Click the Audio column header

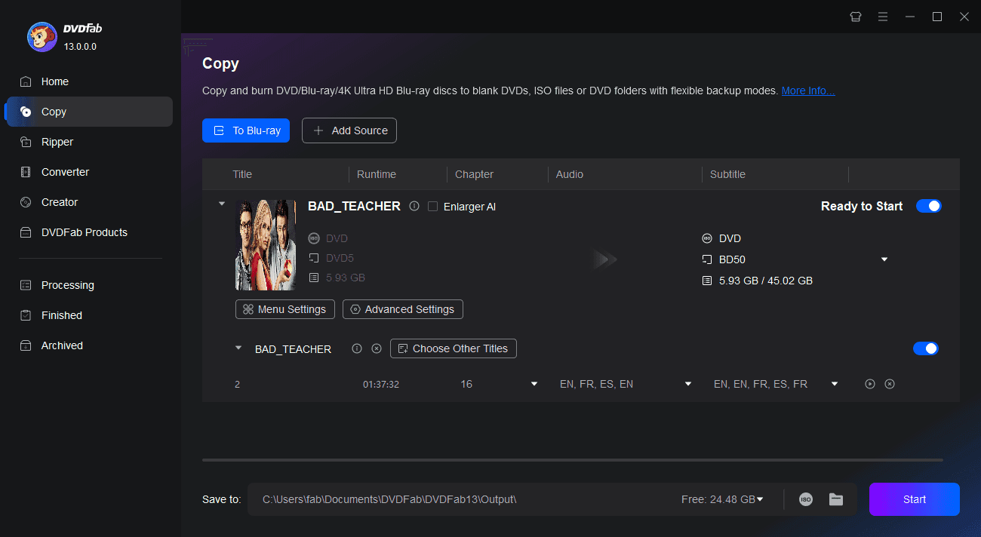(570, 174)
